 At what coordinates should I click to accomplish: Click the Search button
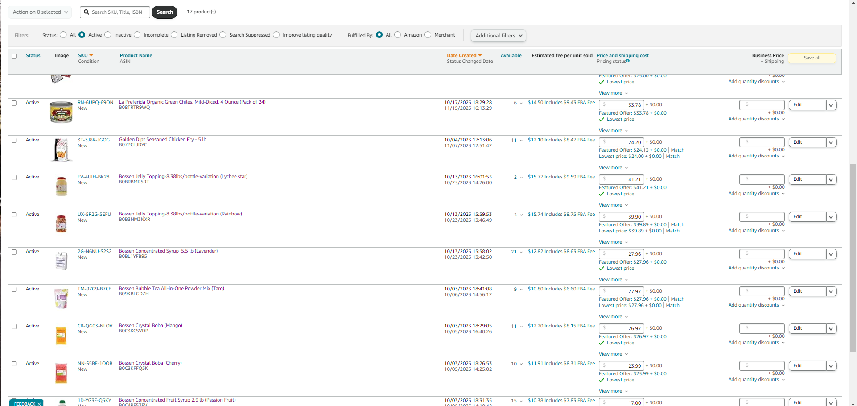[x=165, y=12]
